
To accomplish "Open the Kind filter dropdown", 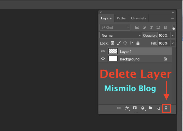I will click(x=115, y=27).
